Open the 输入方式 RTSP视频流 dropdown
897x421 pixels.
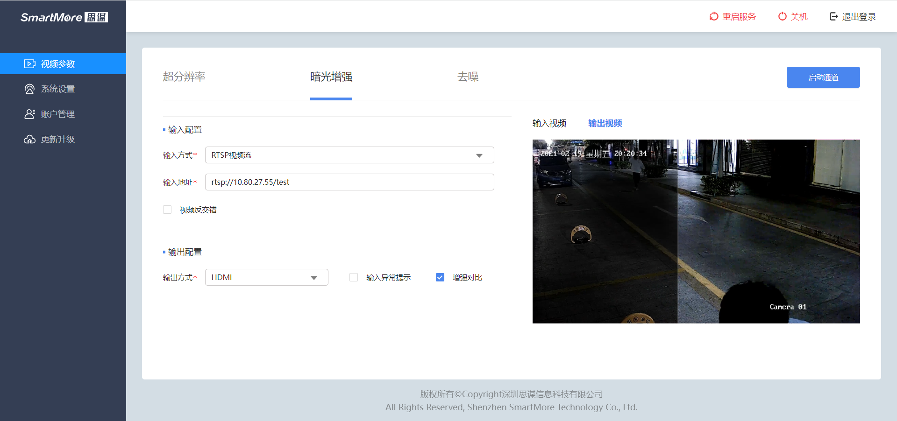[x=349, y=155]
